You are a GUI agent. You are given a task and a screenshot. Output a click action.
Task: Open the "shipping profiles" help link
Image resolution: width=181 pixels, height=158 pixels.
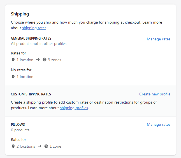pos(74,108)
